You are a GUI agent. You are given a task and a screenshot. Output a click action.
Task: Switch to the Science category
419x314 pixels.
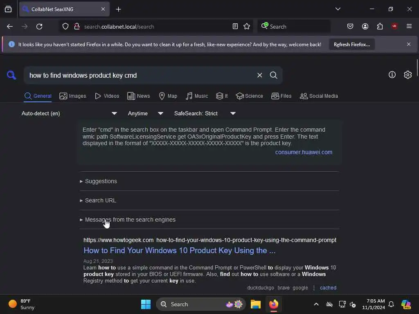point(249,96)
